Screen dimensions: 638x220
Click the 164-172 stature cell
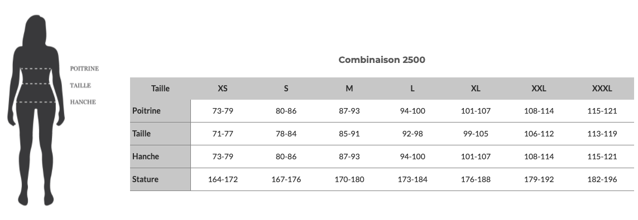tap(223, 179)
